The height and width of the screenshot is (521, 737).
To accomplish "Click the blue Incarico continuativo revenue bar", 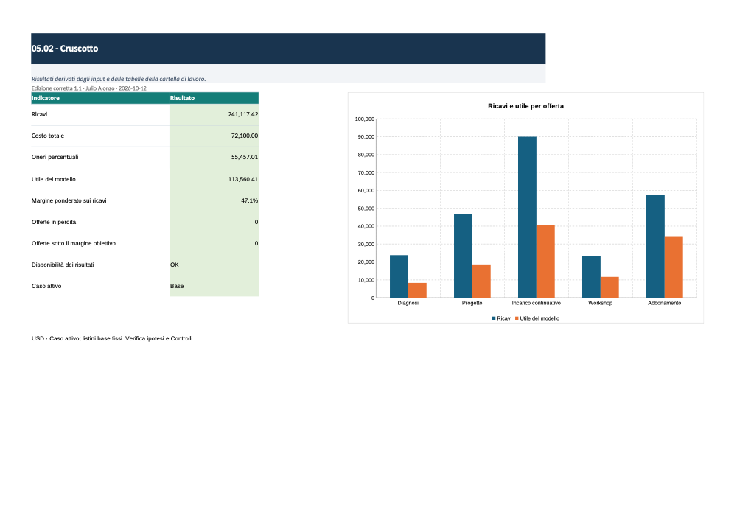I will (527, 217).
